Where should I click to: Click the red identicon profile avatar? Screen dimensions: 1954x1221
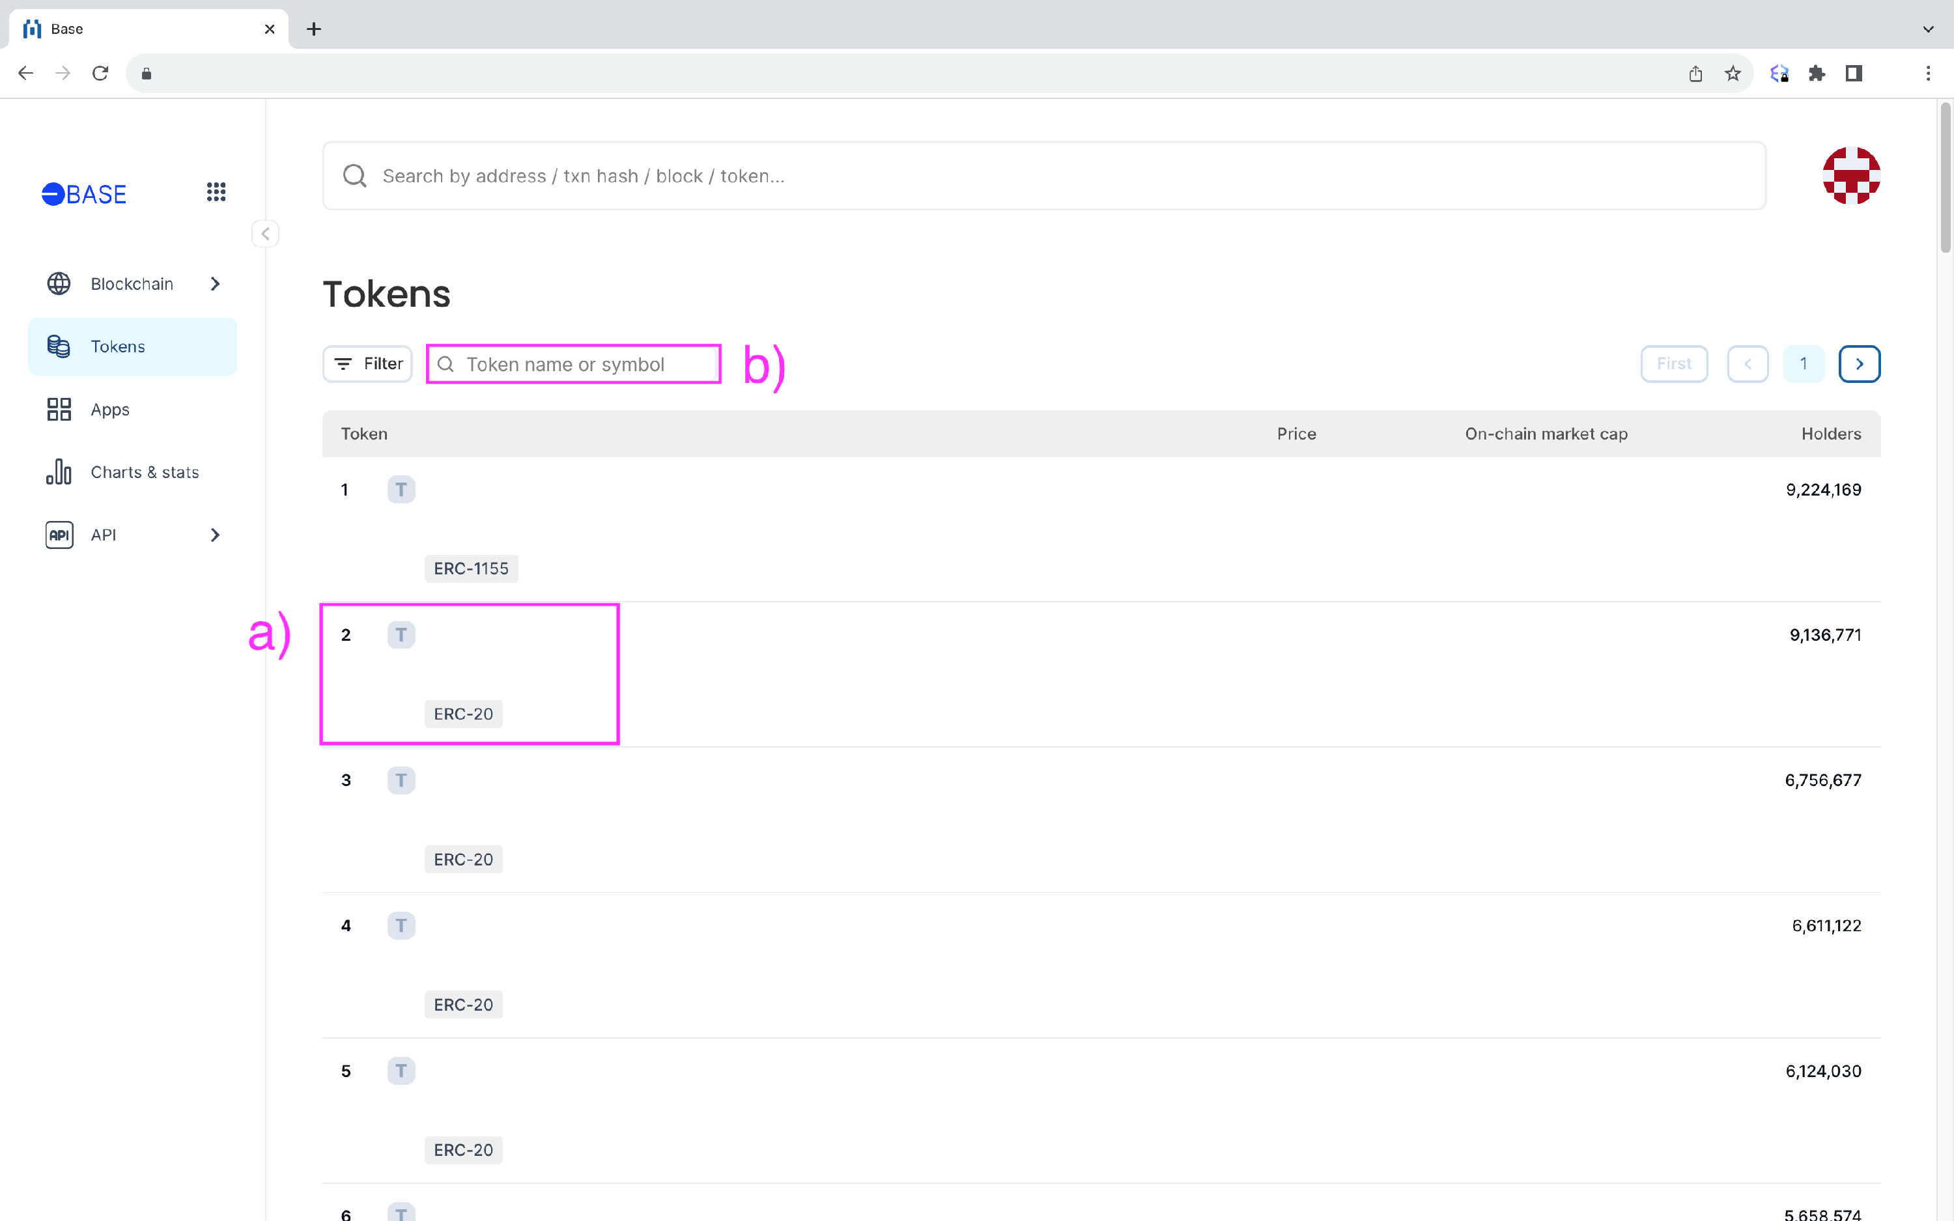click(1850, 176)
